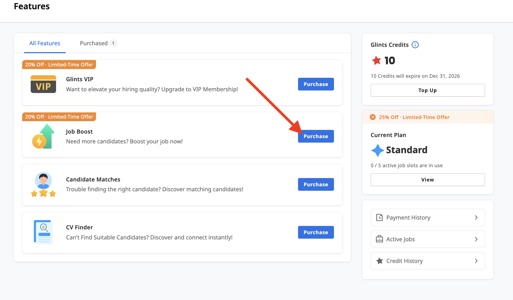Image resolution: width=513 pixels, height=300 pixels.
Task: Purchase the CV Finder feature
Action: (316, 232)
